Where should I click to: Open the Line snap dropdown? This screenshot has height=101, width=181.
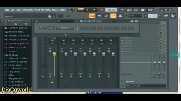point(135,16)
